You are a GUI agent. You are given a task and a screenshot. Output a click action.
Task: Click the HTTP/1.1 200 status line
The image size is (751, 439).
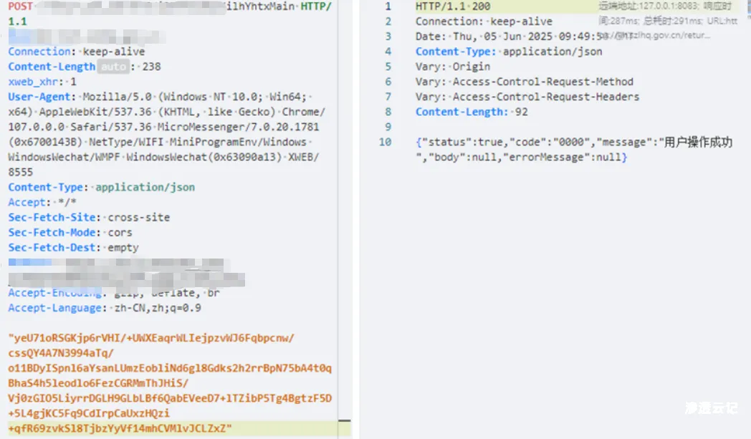pyautogui.click(x=453, y=6)
